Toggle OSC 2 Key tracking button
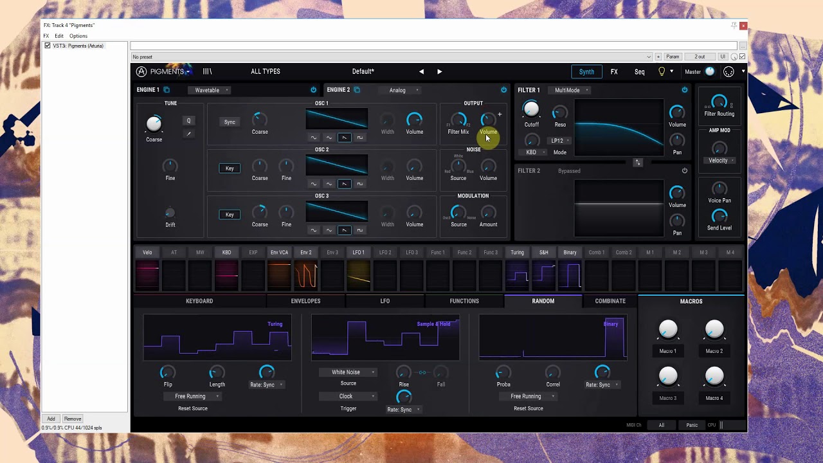 click(230, 168)
